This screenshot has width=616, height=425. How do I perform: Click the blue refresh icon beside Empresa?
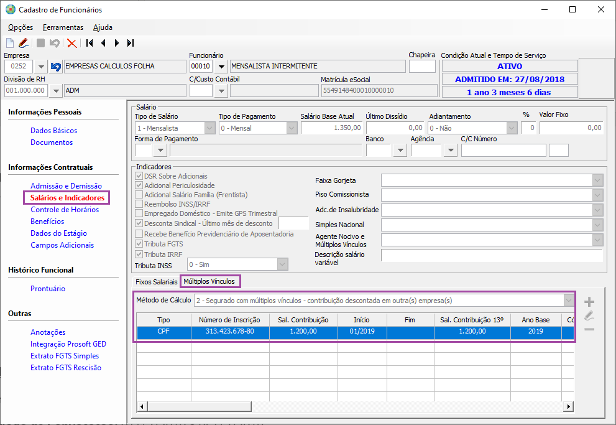(56, 67)
